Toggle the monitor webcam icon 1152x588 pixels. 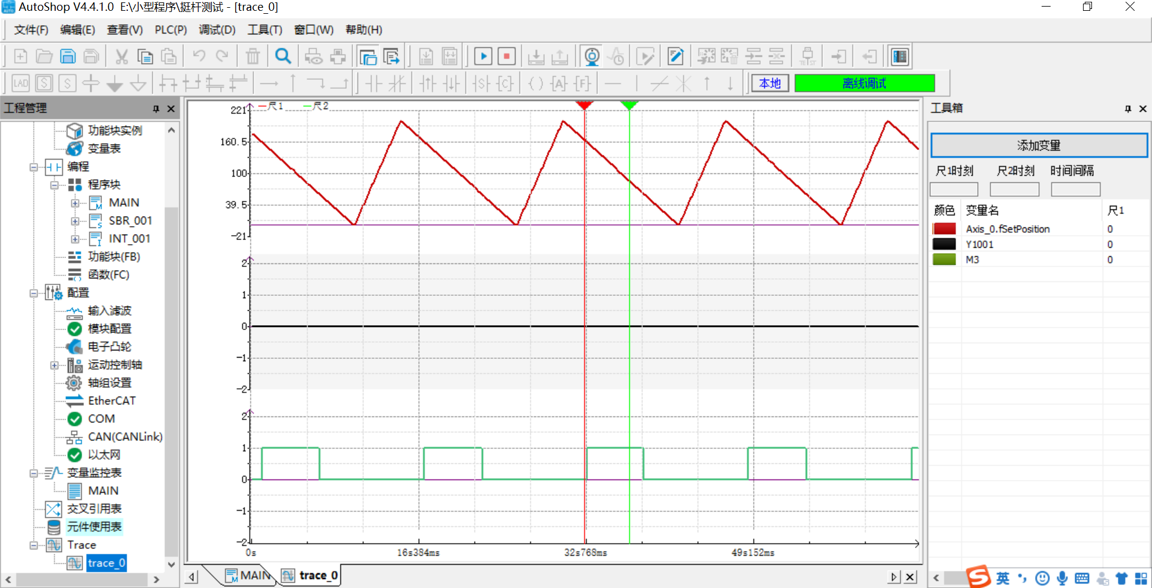[x=592, y=56]
